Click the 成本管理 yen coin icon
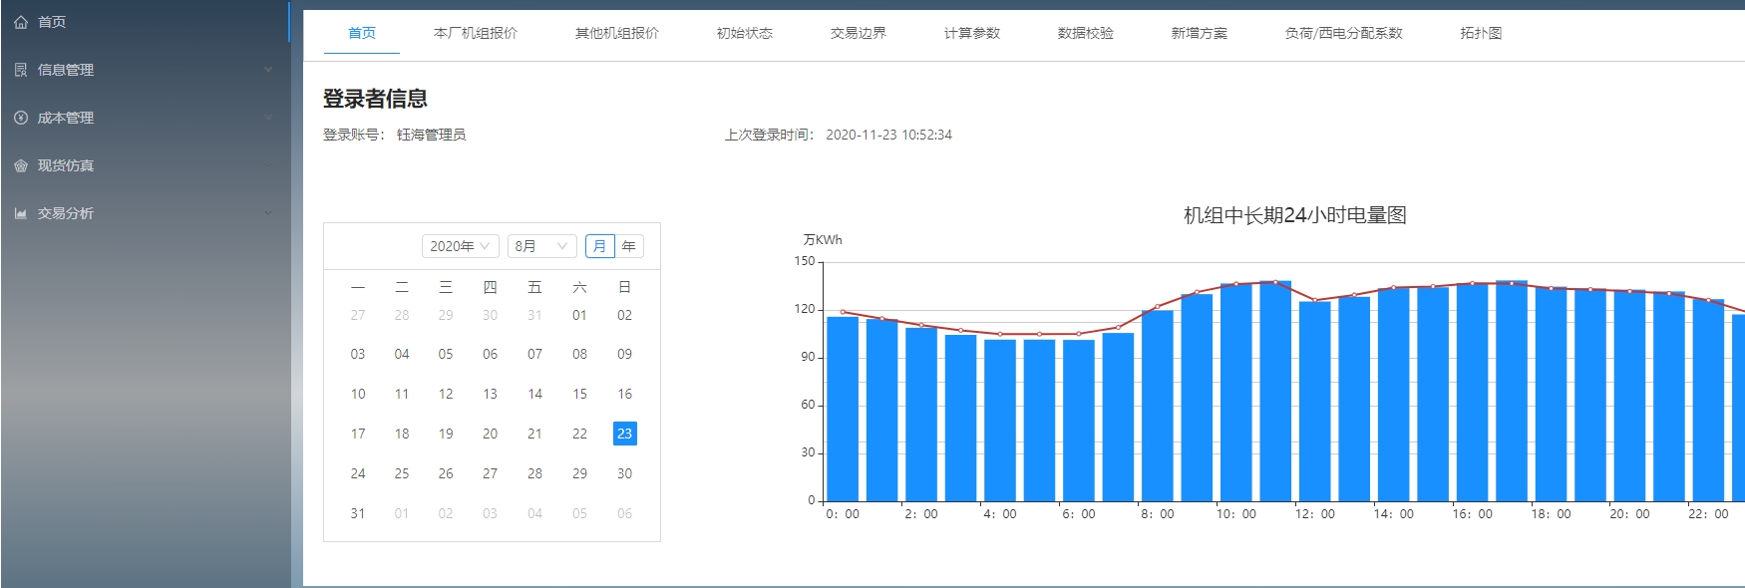1745x588 pixels. (21, 118)
